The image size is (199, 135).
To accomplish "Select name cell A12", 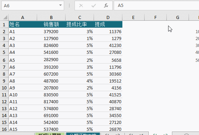I will 23,108.
